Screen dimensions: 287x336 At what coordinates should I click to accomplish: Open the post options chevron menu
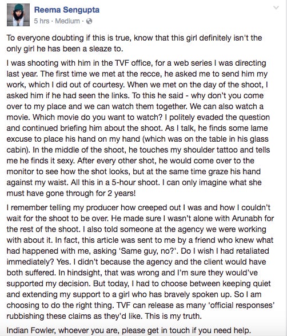tap(276, 8)
